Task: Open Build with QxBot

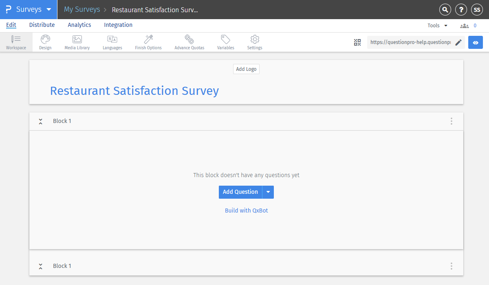Action: tap(246, 210)
